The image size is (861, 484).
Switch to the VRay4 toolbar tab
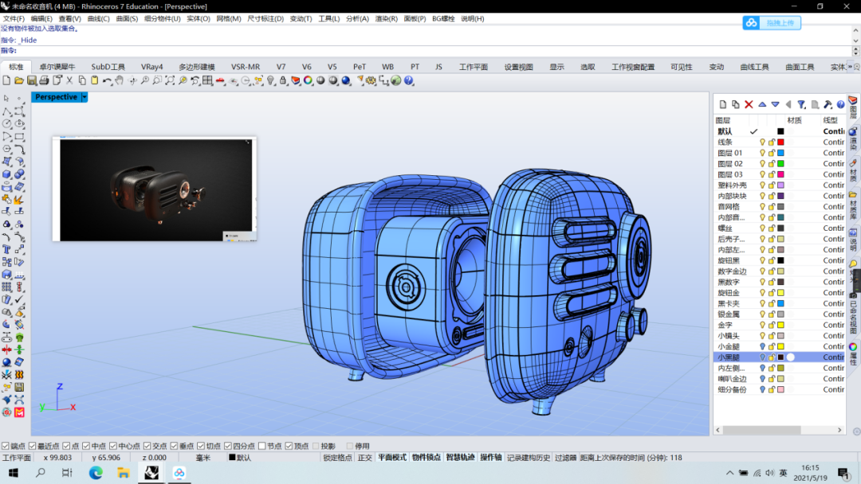point(151,67)
